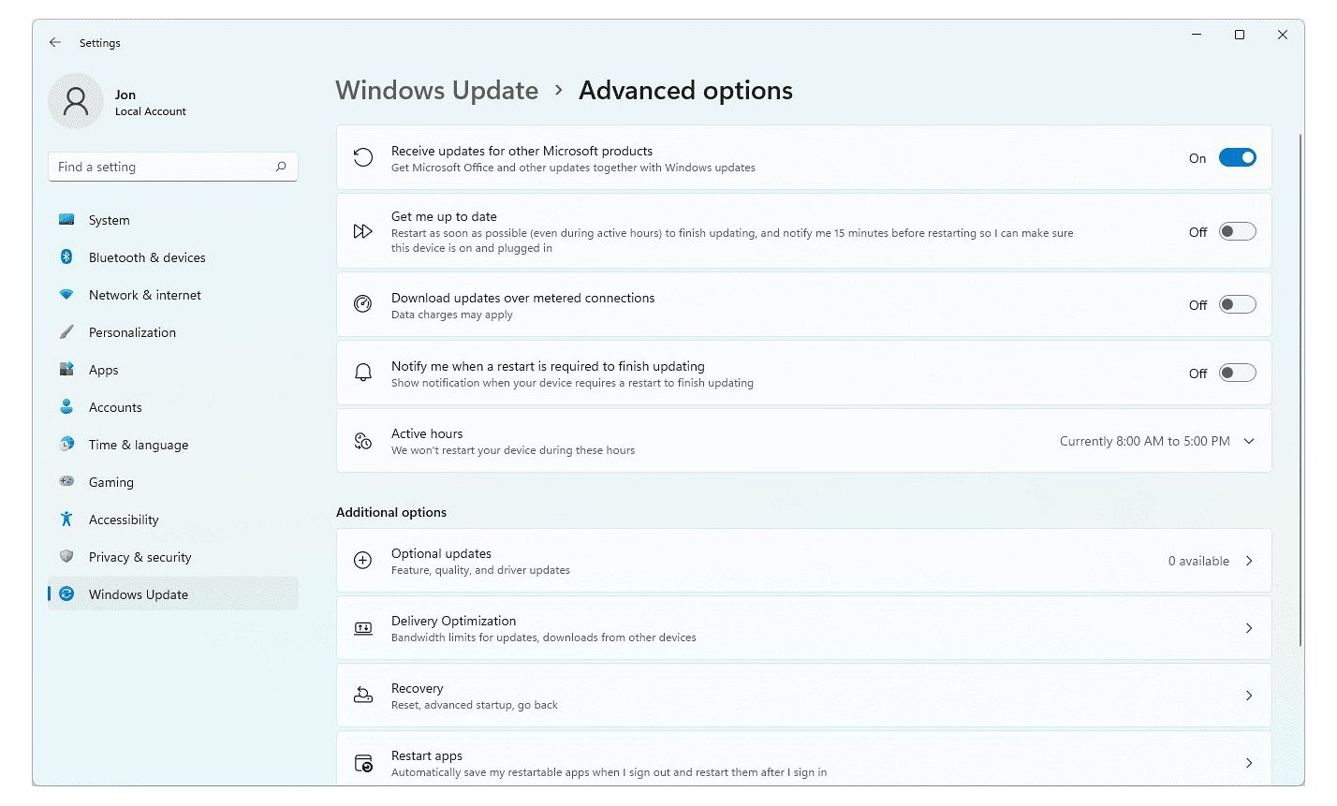The image size is (1337, 806).
Task: Turn off updates for other Microsoft products
Action: (x=1238, y=157)
